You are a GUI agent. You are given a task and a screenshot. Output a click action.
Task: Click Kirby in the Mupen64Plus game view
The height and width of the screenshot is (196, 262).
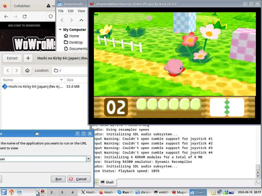click(174, 67)
